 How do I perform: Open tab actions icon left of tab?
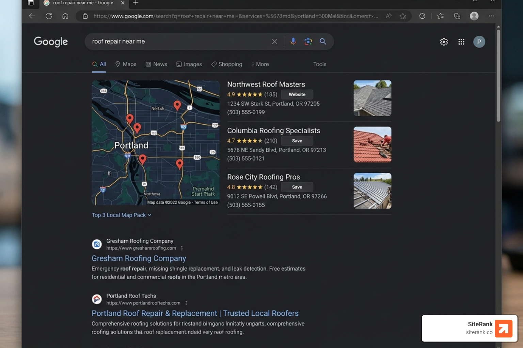(x=31, y=3)
